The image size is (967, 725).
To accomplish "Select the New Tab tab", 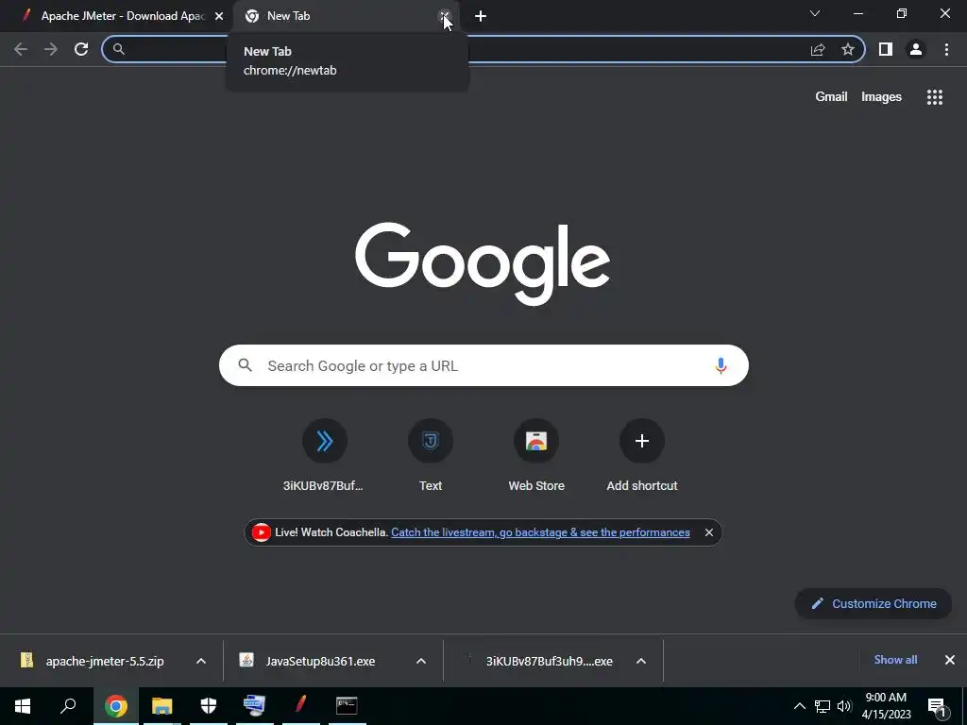I will tap(346, 16).
